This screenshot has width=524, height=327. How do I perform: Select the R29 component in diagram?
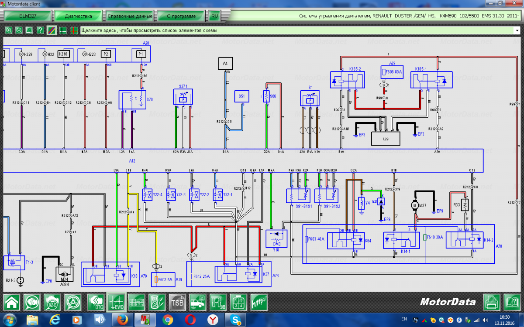[x=385, y=138]
